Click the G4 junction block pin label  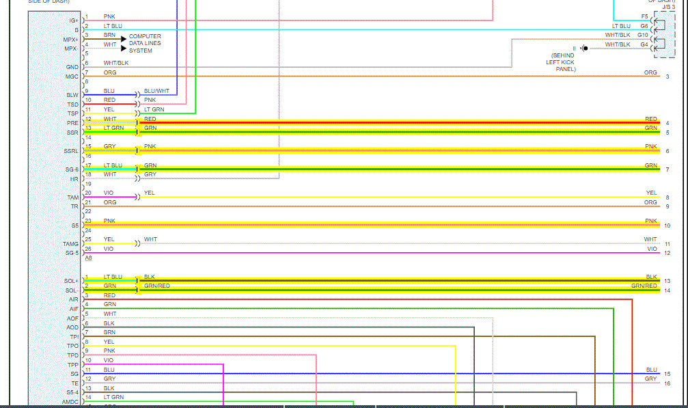tap(644, 44)
